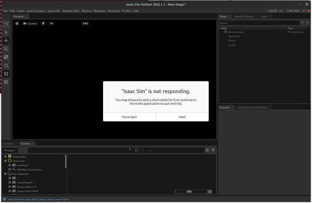312x203 pixels.
Task: Choose the Rotate tool in toolbar
Action: coord(6,49)
